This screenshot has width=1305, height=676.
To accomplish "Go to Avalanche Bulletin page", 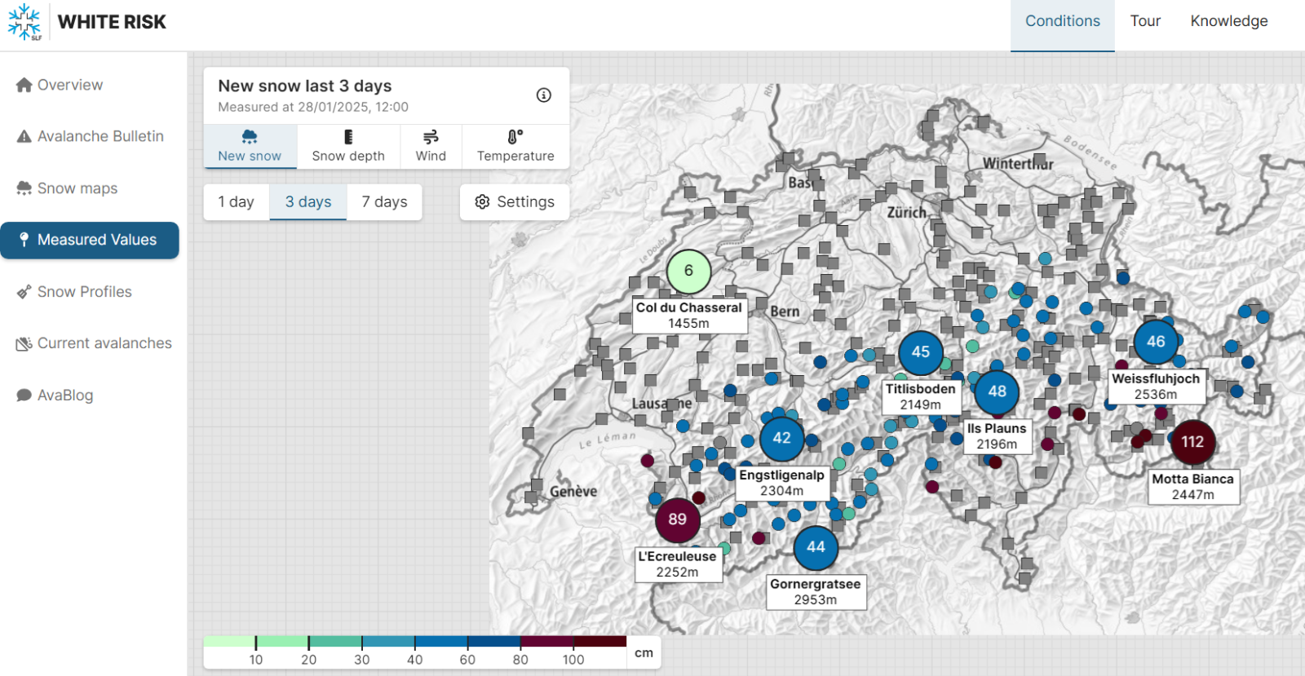I will point(90,136).
